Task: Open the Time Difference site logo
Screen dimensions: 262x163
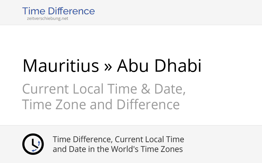Action: (x=58, y=11)
